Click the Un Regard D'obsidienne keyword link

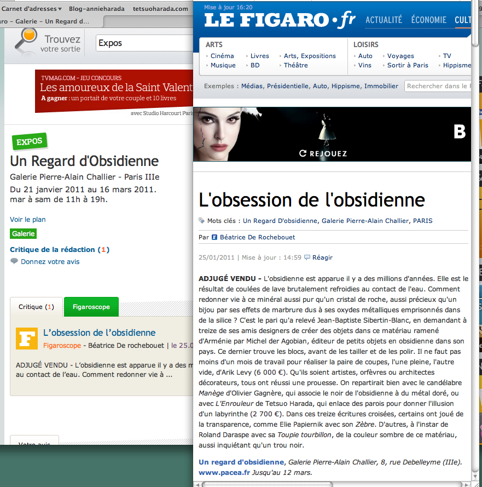pyautogui.click(x=280, y=221)
